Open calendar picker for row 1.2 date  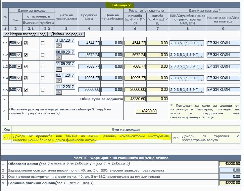[x=59, y=57]
